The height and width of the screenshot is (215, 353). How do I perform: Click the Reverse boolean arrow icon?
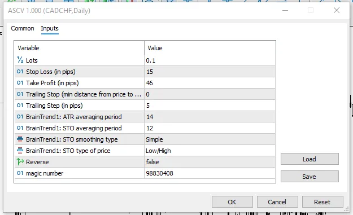click(x=20, y=162)
